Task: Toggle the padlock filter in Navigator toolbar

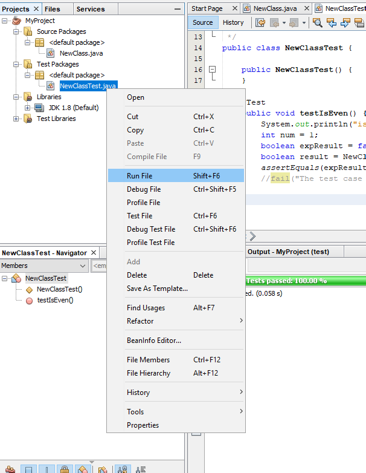Action: click(65, 469)
